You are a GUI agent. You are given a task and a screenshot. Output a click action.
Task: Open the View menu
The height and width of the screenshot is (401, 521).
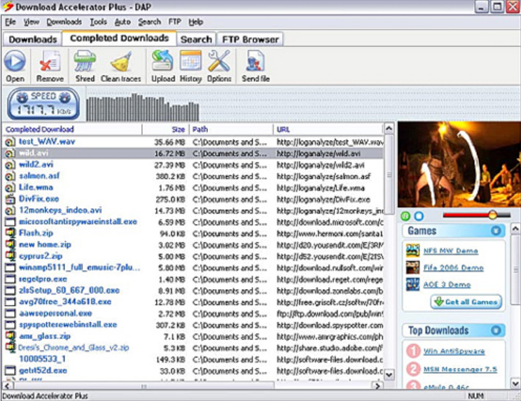[32, 22]
